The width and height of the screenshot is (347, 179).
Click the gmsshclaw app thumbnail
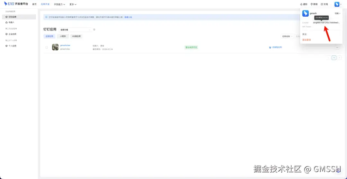pyautogui.click(x=55, y=47)
